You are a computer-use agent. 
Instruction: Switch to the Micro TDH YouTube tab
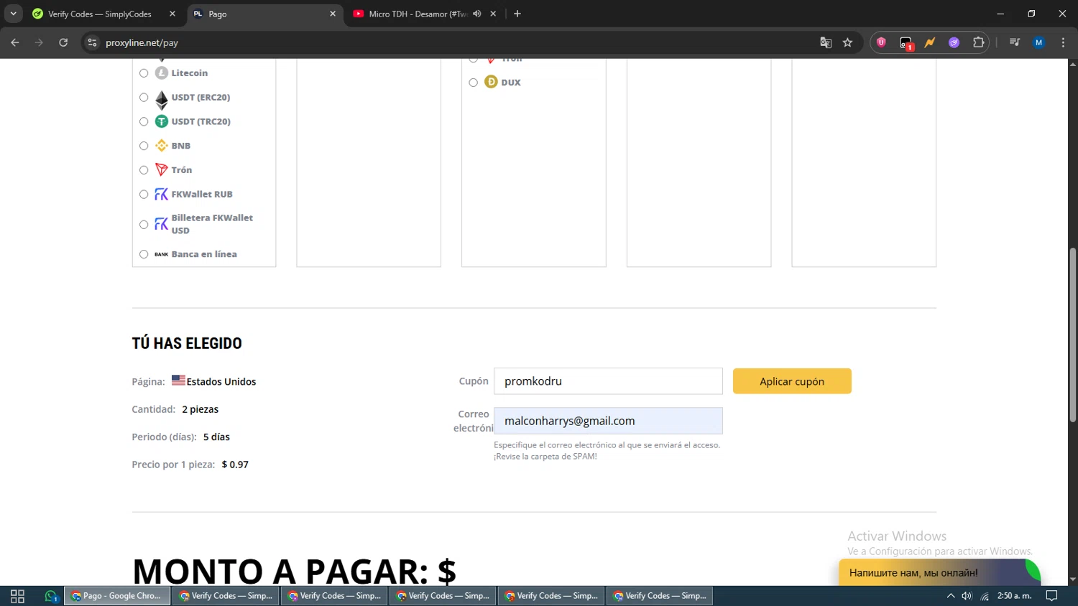tap(417, 14)
